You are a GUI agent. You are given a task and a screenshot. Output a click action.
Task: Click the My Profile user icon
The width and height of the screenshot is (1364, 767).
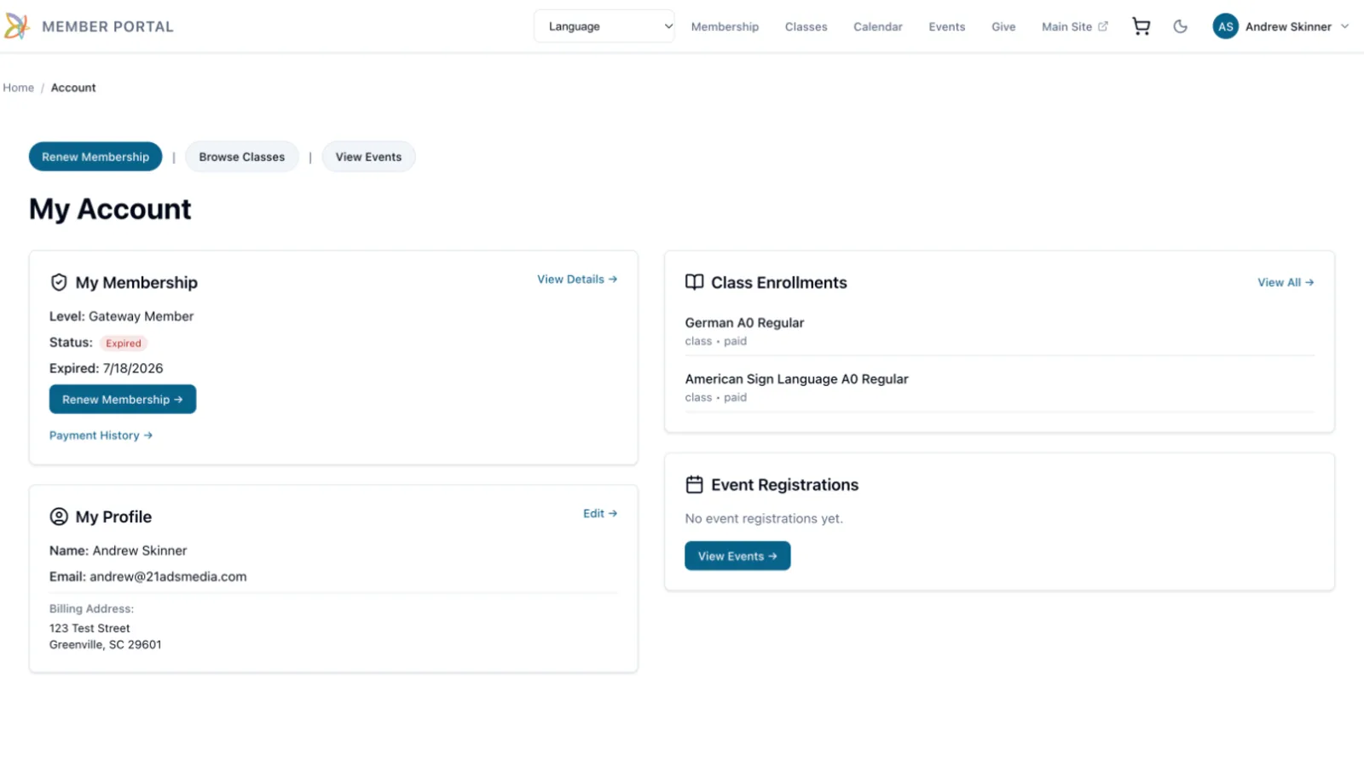click(59, 516)
